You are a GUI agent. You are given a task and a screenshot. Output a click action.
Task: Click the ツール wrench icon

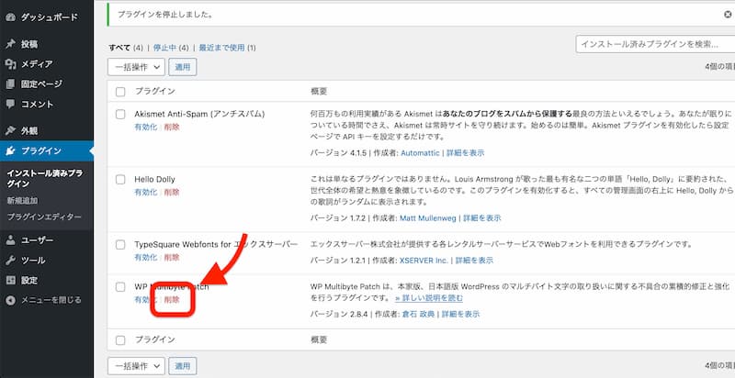point(10,261)
